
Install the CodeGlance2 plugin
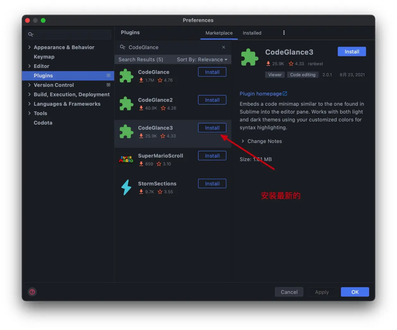tap(212, 100)
